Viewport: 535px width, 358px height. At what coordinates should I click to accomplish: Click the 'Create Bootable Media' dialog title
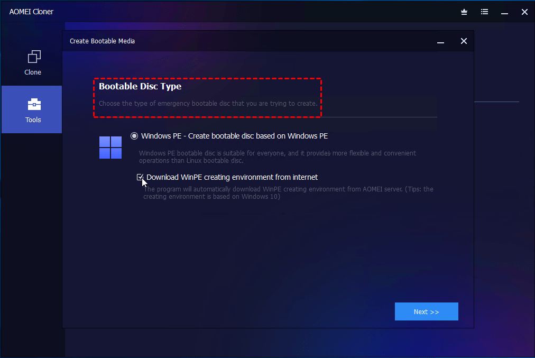tap(103, 41)
